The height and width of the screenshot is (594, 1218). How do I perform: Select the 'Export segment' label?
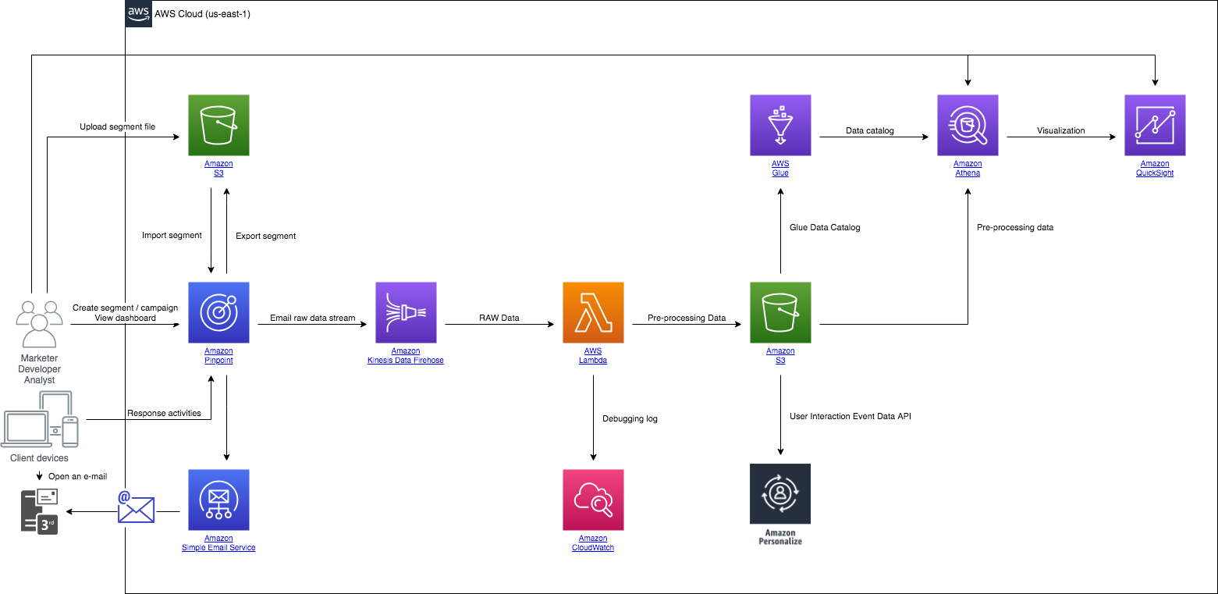[x=265, y=236]
